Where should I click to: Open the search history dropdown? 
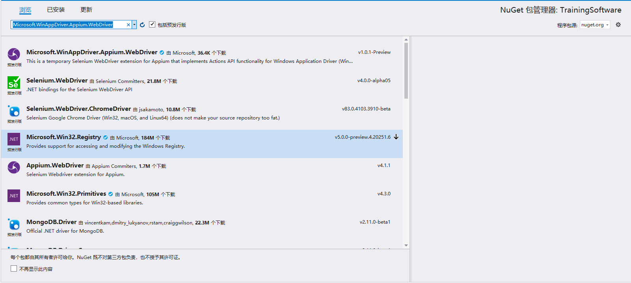[x=134, y=25]
